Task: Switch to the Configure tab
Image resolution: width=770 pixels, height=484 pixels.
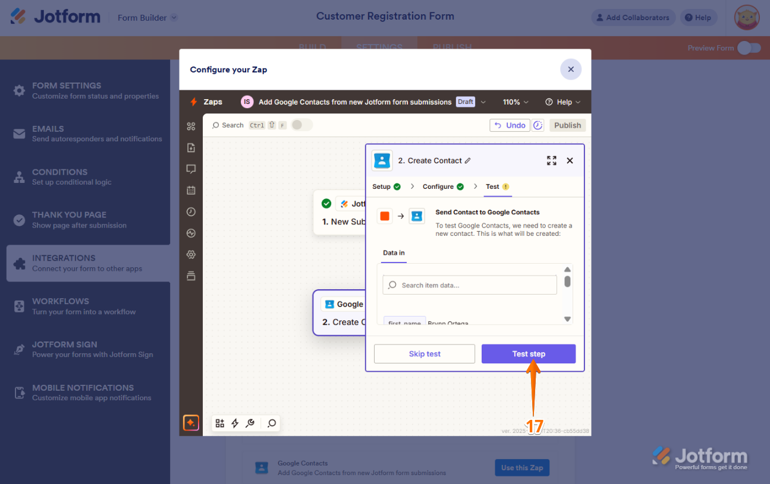Action: point(443,186)
